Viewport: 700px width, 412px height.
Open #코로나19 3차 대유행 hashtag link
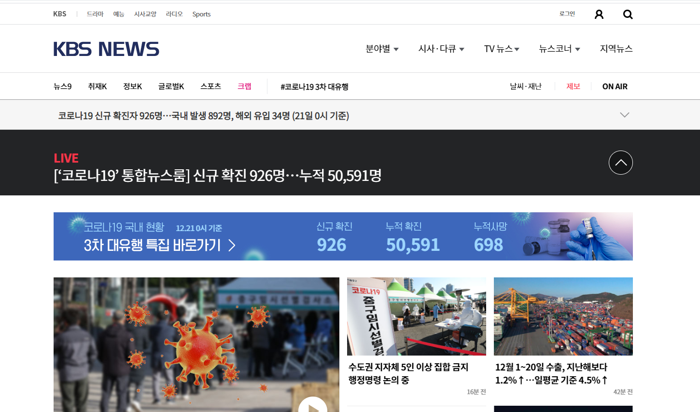[314, 87]
